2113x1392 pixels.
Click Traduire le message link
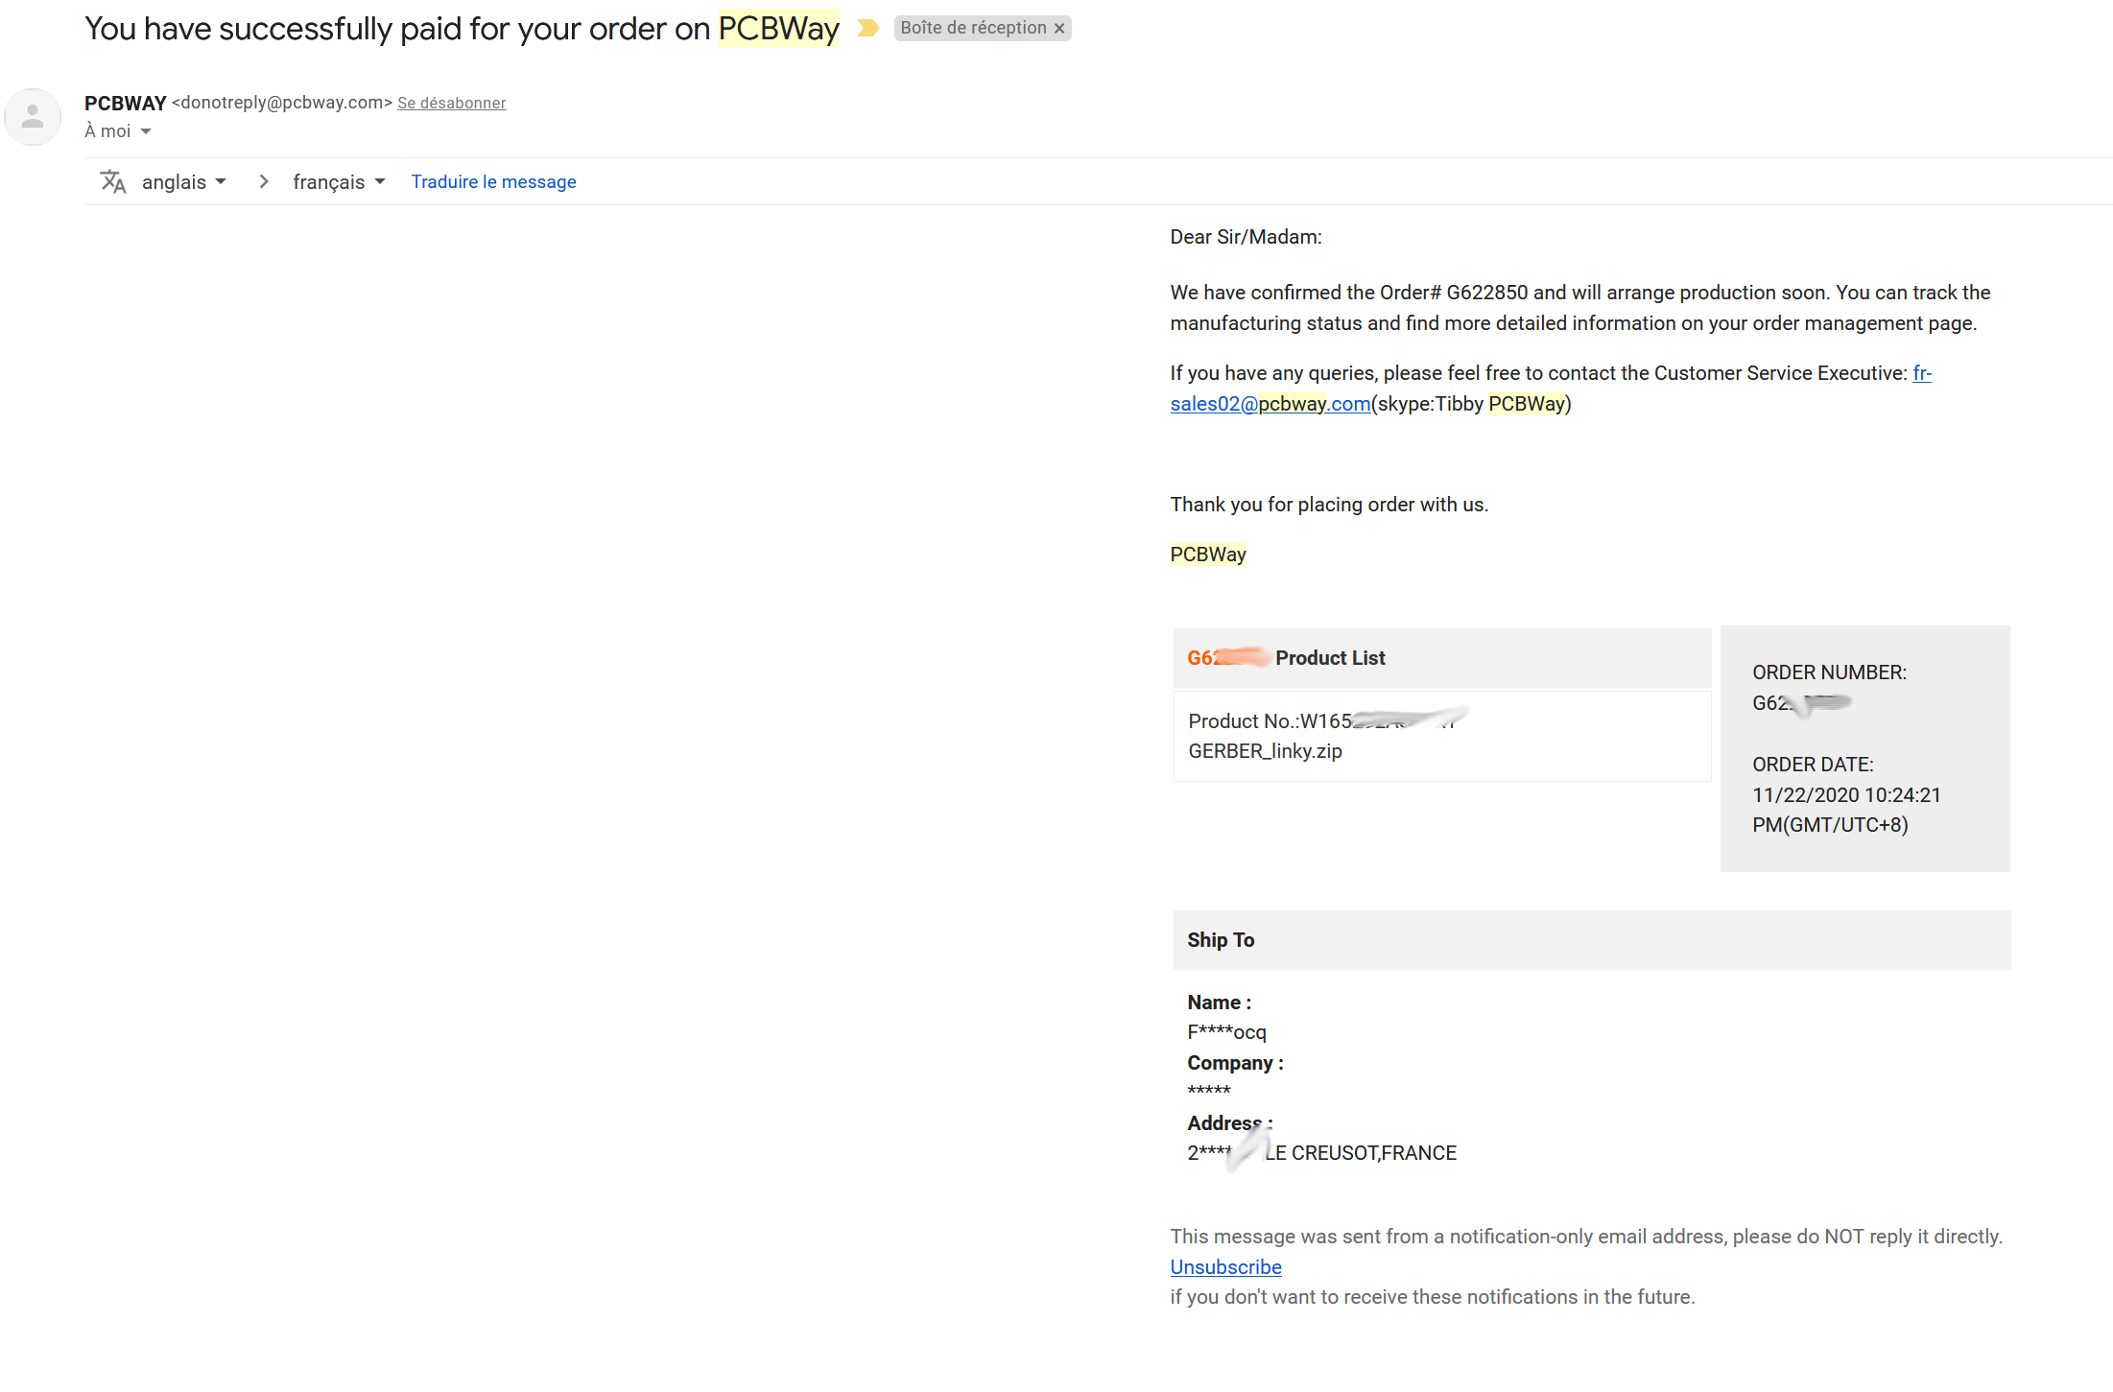tap(493, 181)
